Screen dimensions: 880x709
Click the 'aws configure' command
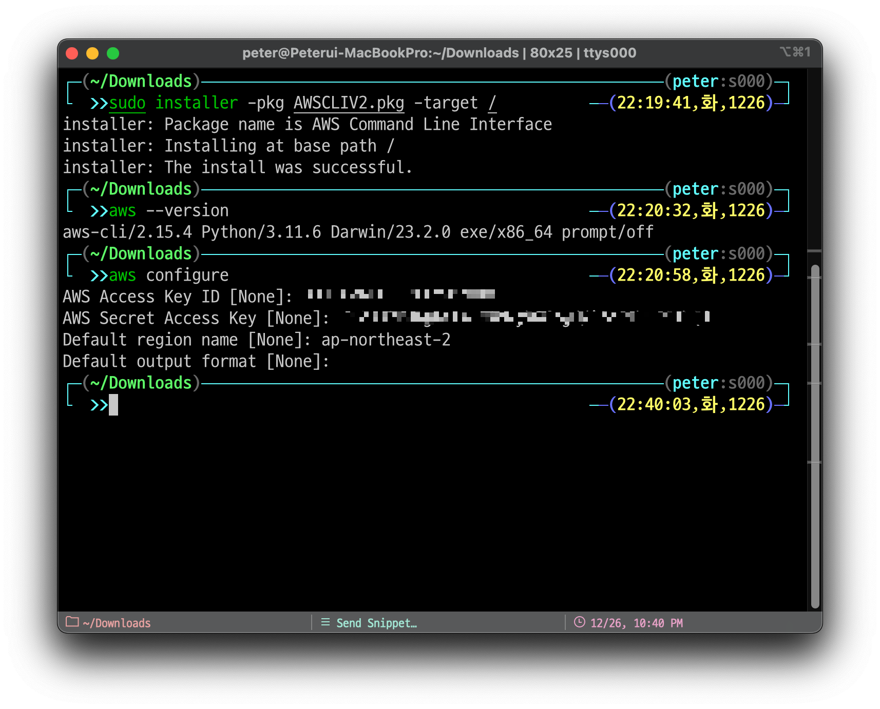click(x=168, y=275)
